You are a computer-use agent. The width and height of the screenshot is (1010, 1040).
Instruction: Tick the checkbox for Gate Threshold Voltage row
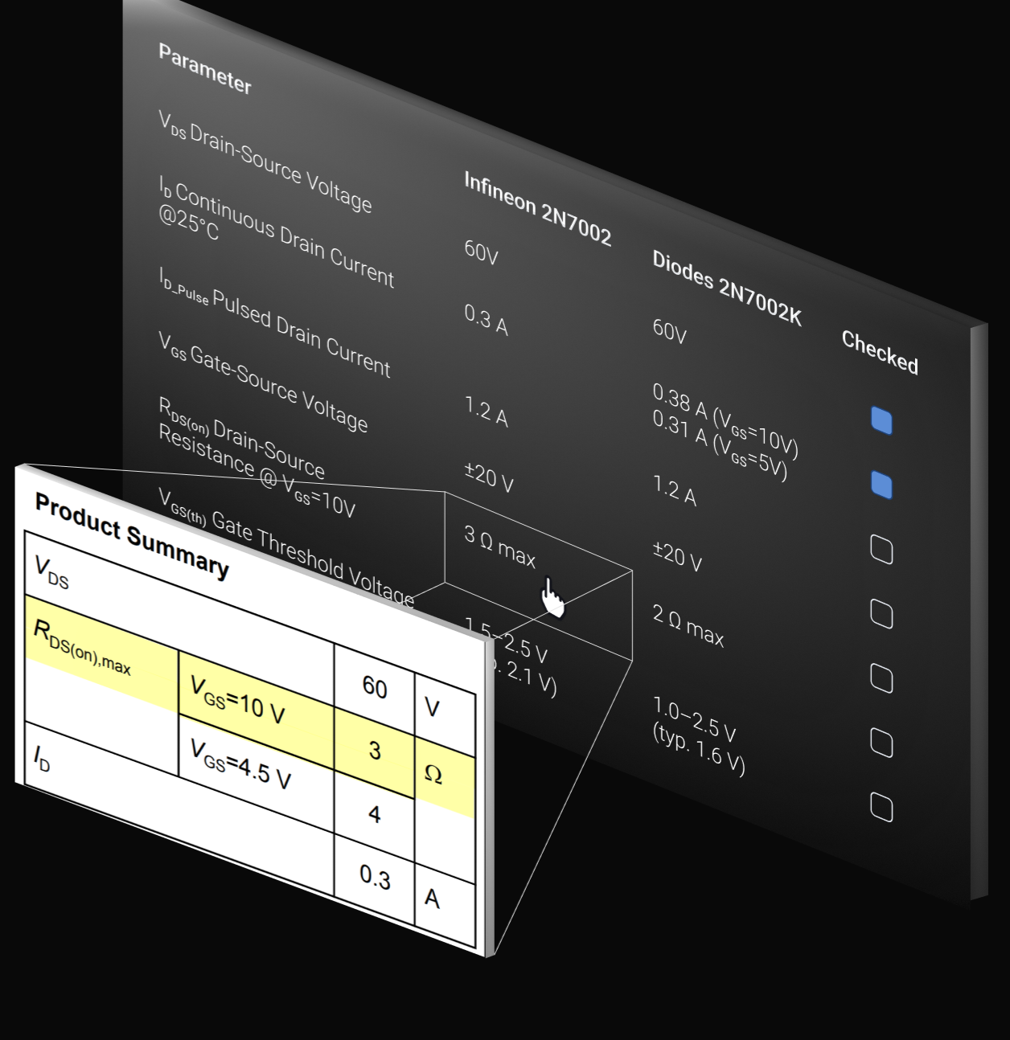[x=881, y=743]
